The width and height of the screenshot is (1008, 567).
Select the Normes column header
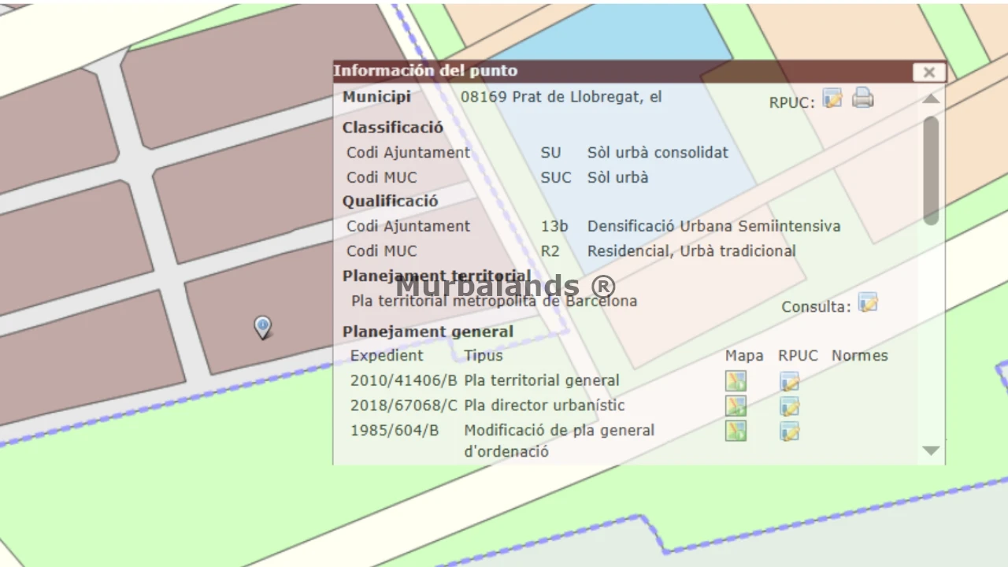point(859,356)
